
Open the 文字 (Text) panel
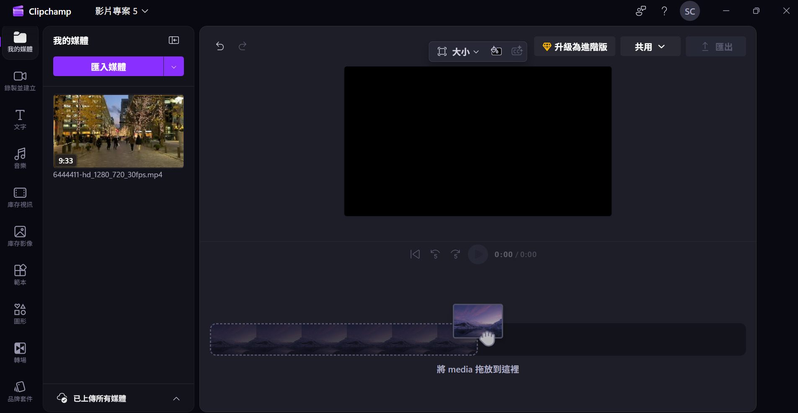click(19, 119)
